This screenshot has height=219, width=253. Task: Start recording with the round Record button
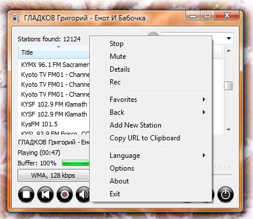pos(65,195)
